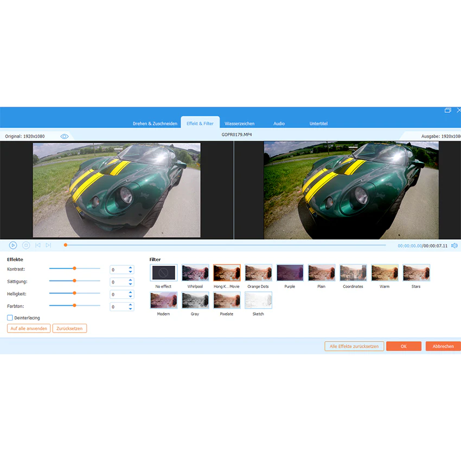
Task: Select the Sketch filter thumbnail
Action: pos(258,300)
